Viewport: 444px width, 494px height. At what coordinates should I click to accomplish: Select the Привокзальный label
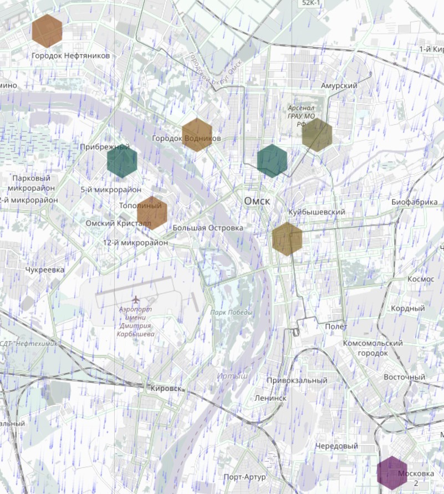[297, 381]
